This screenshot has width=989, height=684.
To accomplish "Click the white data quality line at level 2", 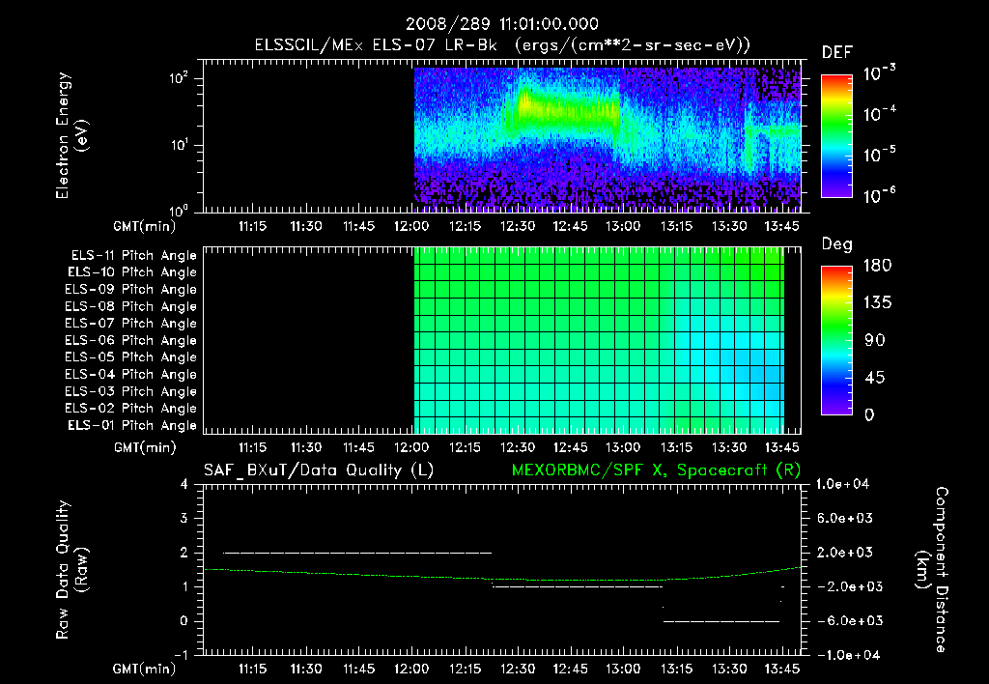I will 357,553.
